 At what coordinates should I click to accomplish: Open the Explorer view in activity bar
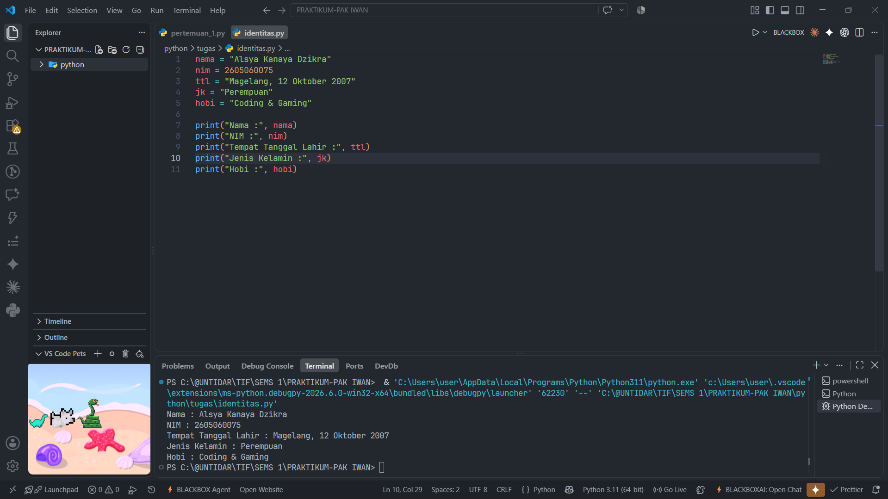coord(12,33)
